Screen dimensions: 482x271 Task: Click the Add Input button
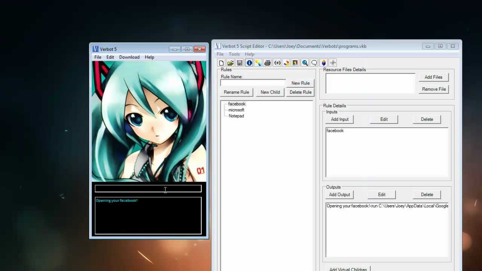click(340, 119)
